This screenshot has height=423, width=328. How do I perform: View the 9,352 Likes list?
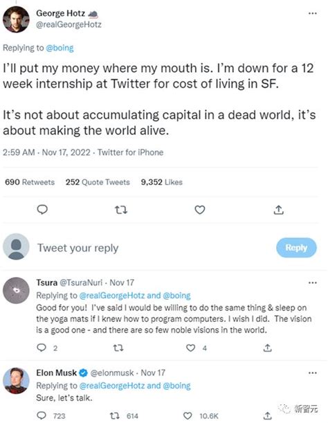pos(161,182)
